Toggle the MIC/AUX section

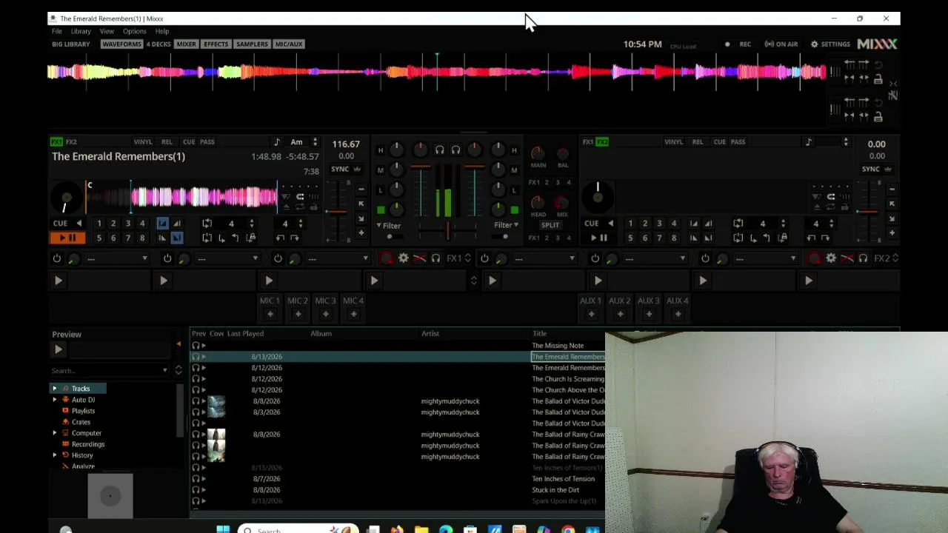(x=289, y=44)
